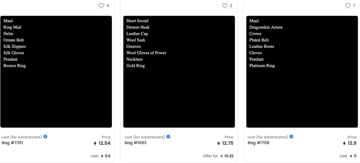Click ETH icon beside price 12.54
The width and height of the screenshot is (360, 163).
coord(95,144)
